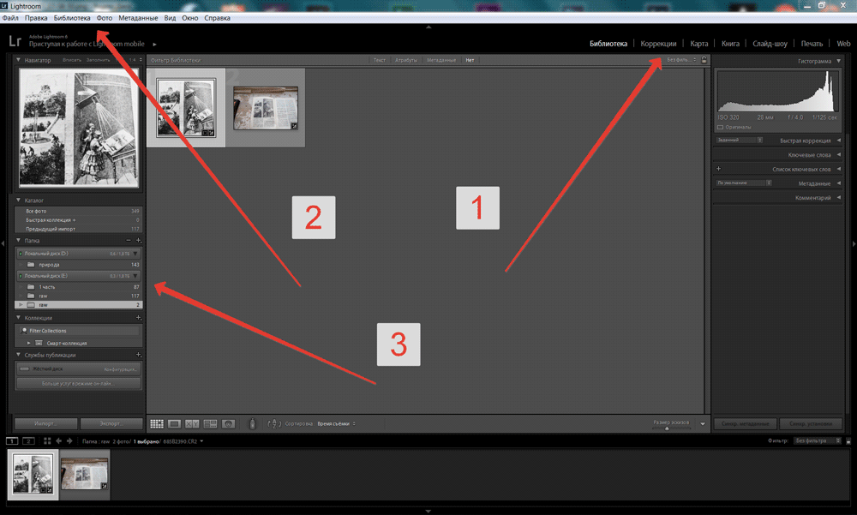Switch to the Карта module
857x515 pixels.
coord(699,44)
